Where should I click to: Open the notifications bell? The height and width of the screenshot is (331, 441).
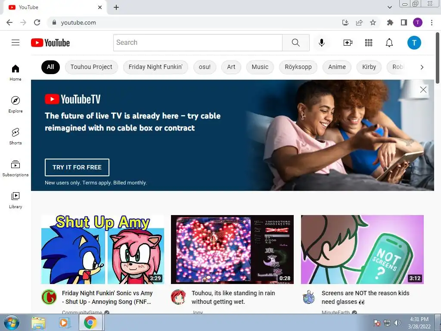pyautogui.click(x=389, y=43)
